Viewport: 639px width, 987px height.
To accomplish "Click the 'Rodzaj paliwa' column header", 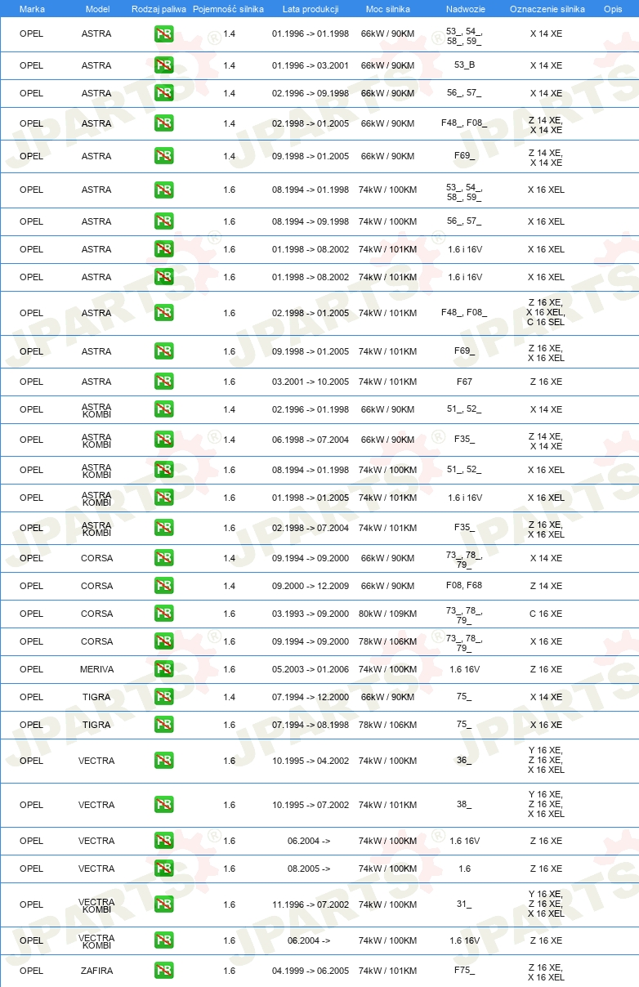I will point(159,9).
